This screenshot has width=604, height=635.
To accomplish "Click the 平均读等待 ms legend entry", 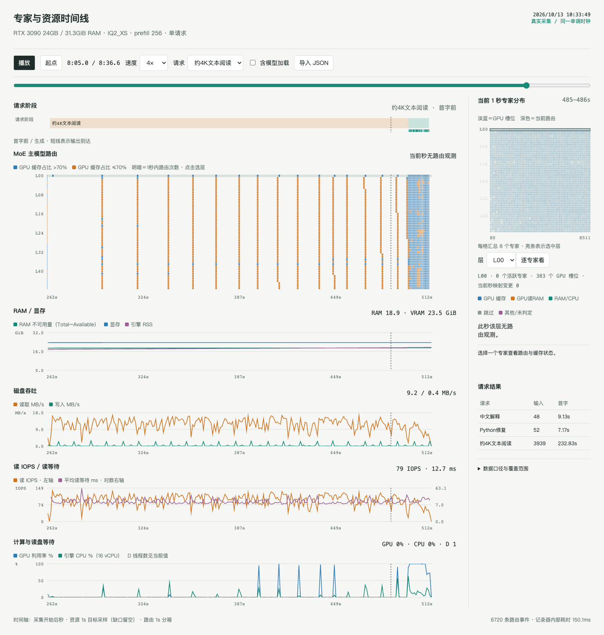I will [x=91, y=480].
